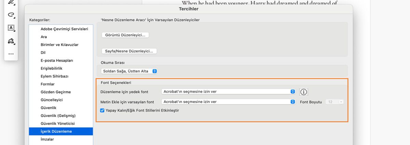
Task: Open the Güvenlik (Gelişmiş) category
Action: [58, 115]
